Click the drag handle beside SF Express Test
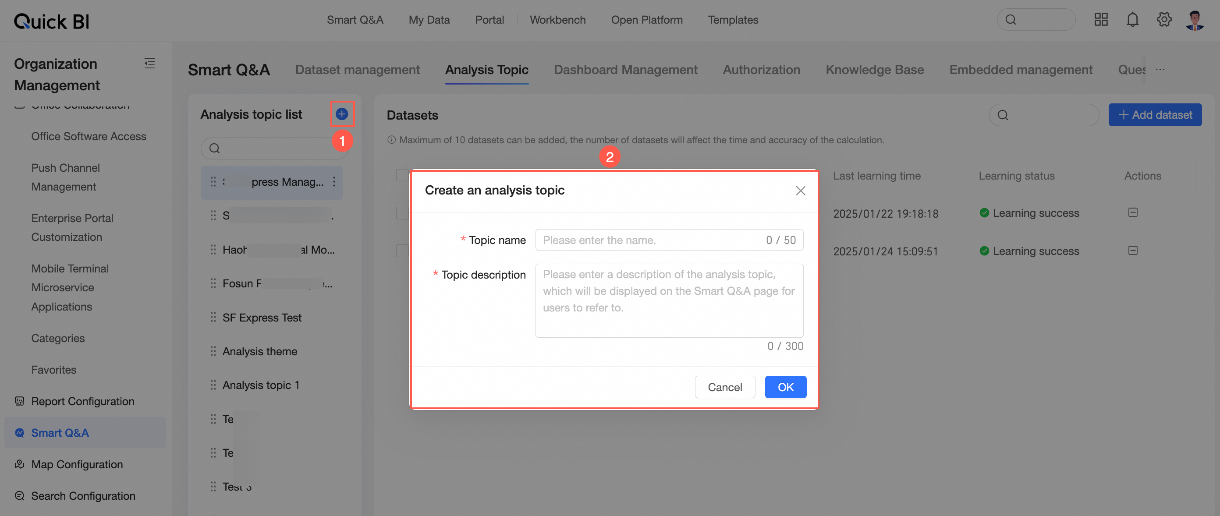The image size is (1220, 516). click(213, 317)
